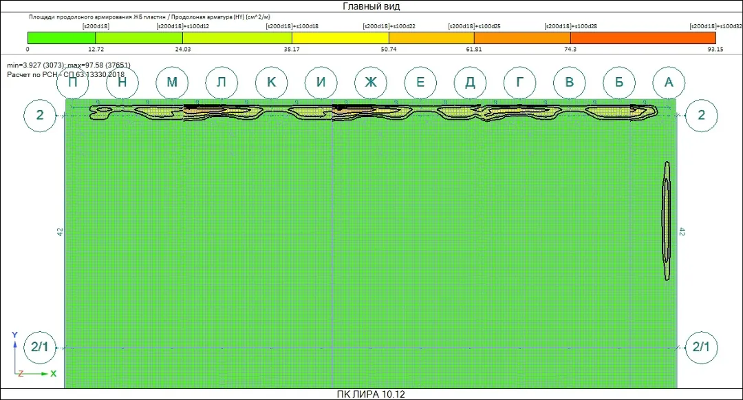Select the grid axis bubble И
Screen dimensions: 743x400
[x=321, y=83]
